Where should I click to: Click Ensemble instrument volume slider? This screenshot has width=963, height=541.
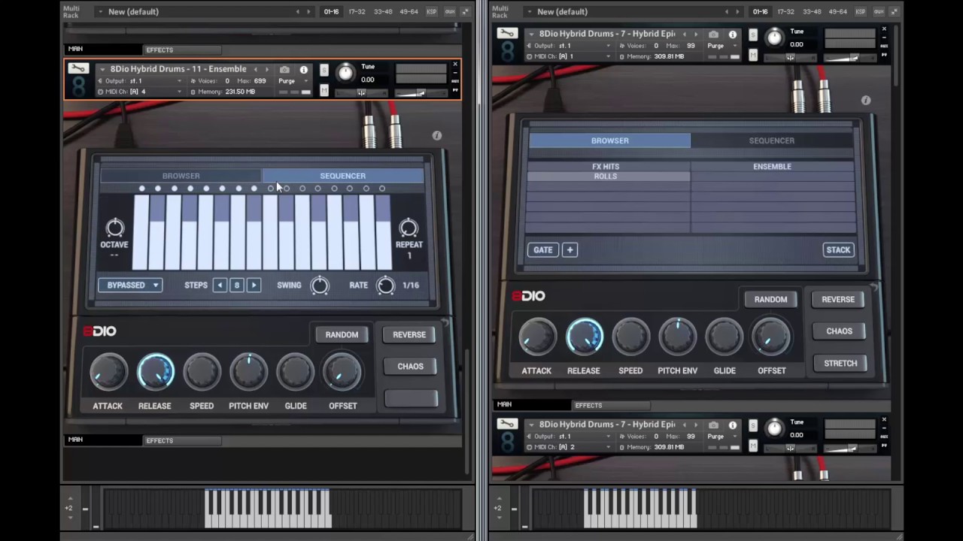click(x=421, y=93)
